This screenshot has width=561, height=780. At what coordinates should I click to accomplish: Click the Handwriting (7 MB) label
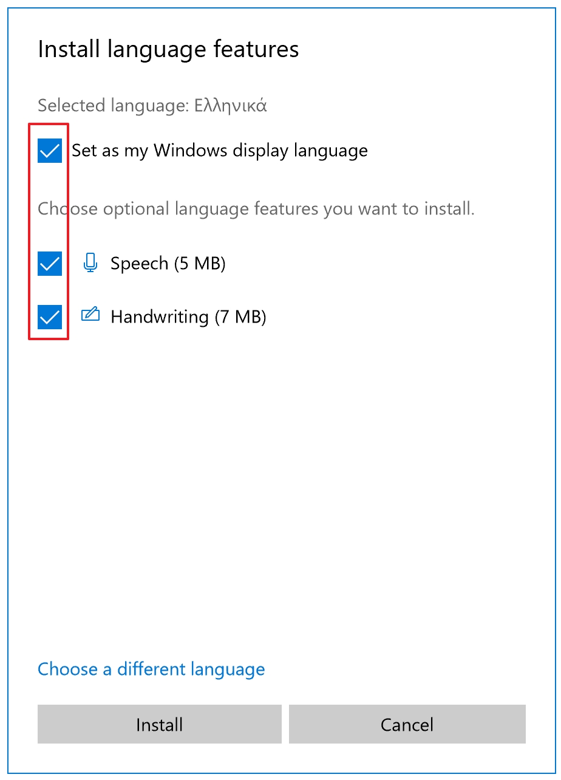click(x=188, y=316)
